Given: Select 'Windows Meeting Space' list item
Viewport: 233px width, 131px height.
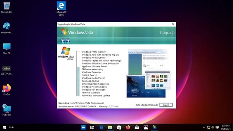Looking at the screenshot, I should click(94, 87).
